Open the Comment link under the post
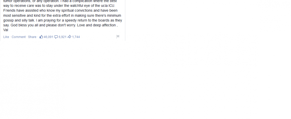The width and height of the screenshot is (291, 119). coord(18,37)
